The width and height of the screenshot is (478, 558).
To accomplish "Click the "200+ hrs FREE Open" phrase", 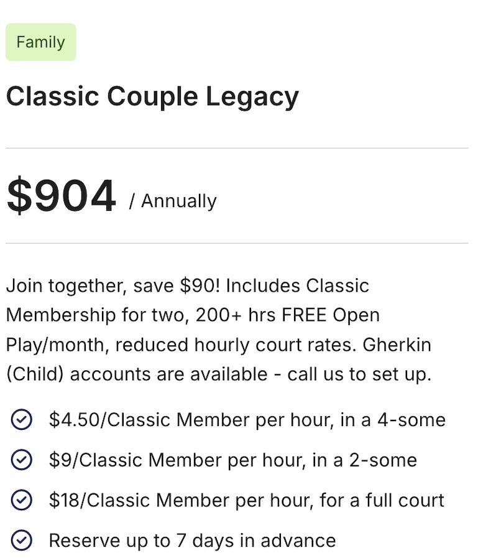I will pyautogui.click(x=287, y=315).
